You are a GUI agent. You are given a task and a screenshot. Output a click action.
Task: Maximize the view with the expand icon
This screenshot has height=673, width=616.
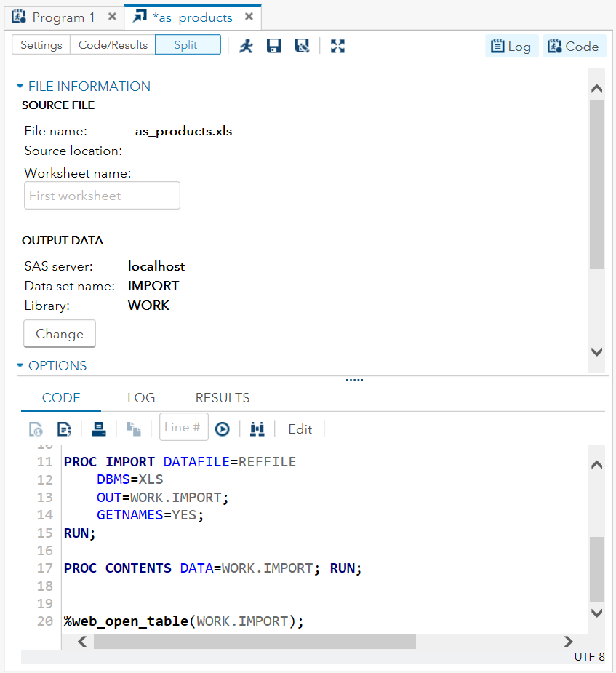pos(337,46)
